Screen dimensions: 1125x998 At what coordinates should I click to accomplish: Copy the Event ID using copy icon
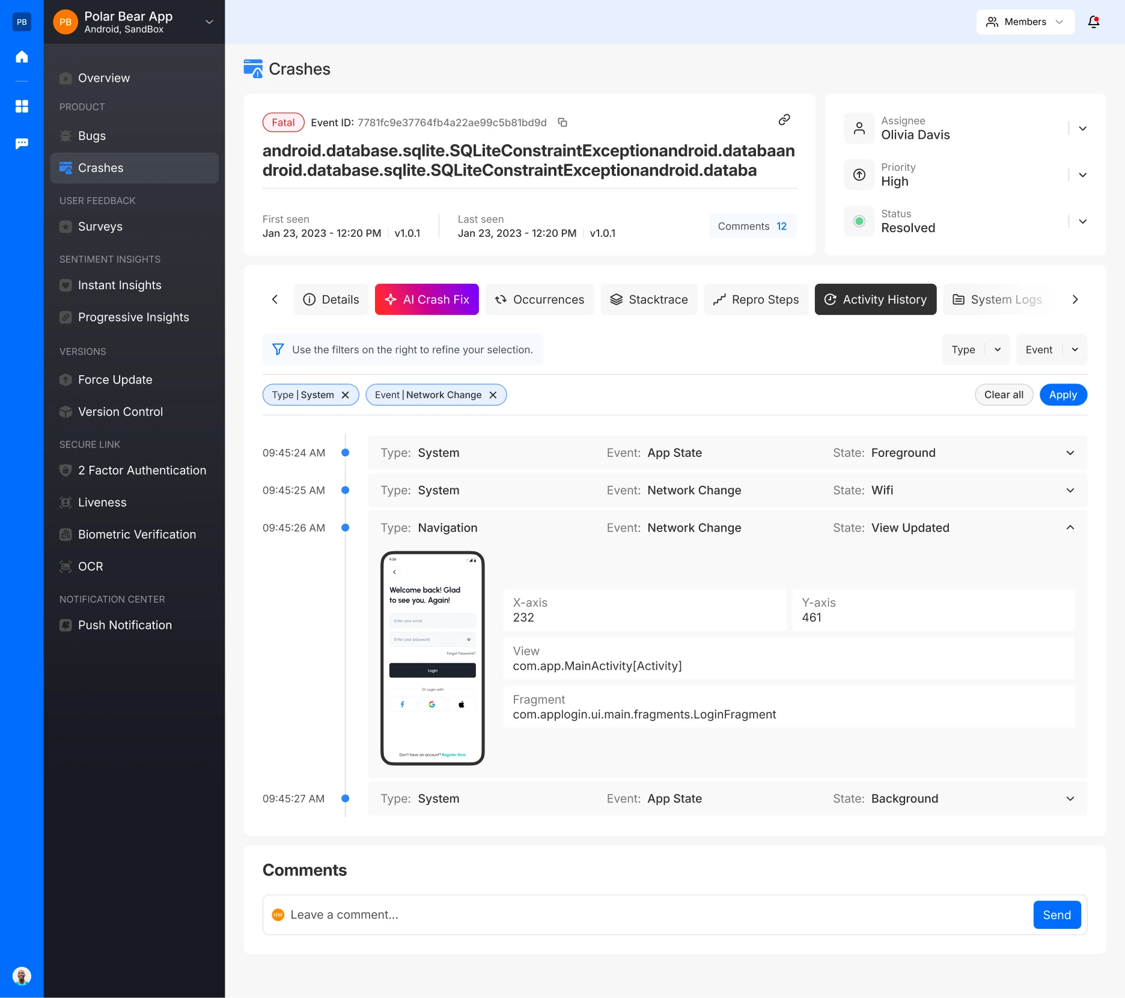point(562,123)
